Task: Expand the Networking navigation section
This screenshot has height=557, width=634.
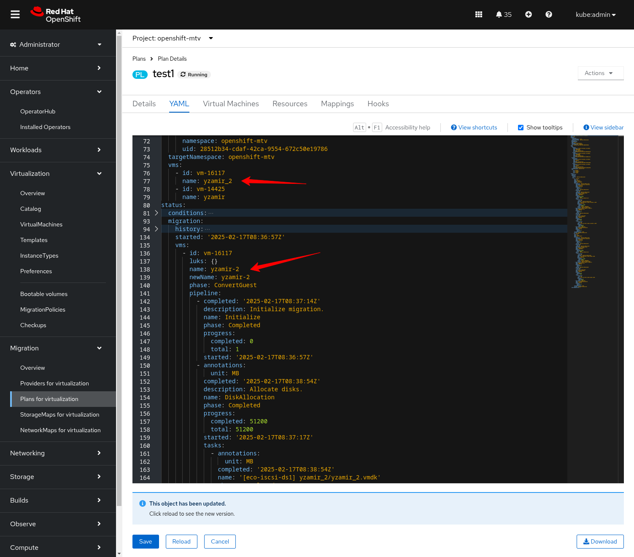Action: 58,453
